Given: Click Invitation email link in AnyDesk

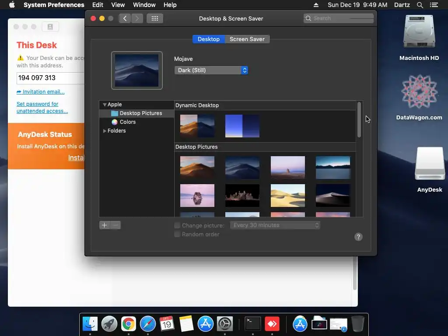Looking at the screenshot, I should point(41,92).
